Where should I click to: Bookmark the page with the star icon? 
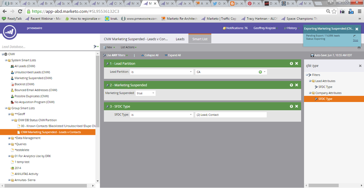coord(334,11)
